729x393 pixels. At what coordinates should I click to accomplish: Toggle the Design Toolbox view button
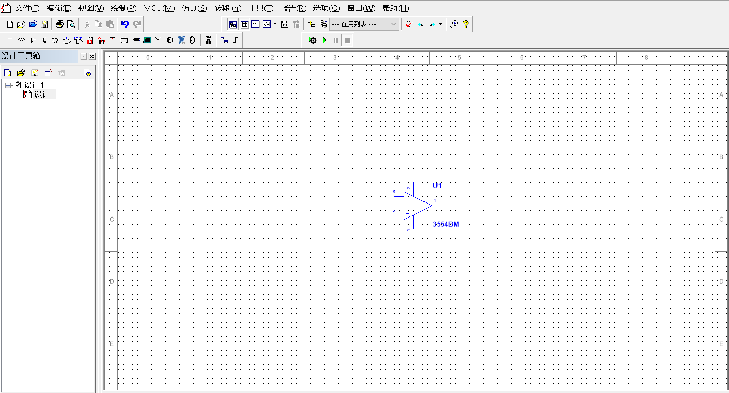click(233, 24)
